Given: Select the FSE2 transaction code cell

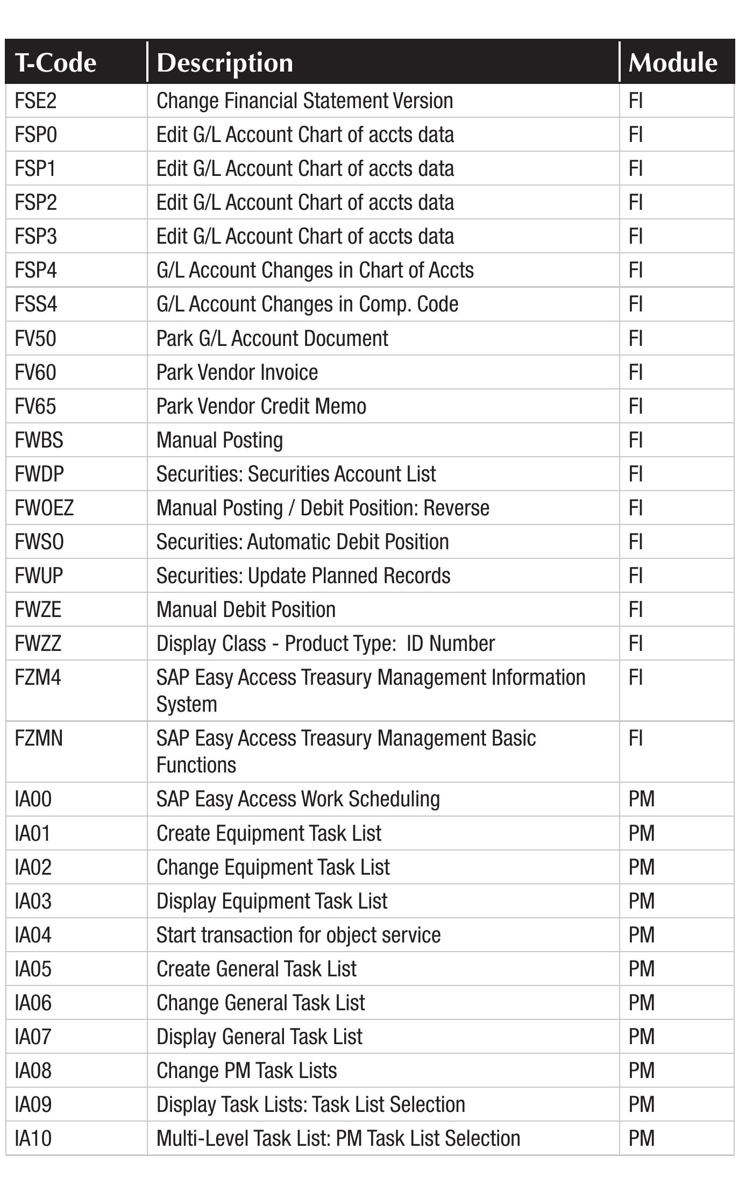Looking at the screenshot, I should 35,101.
